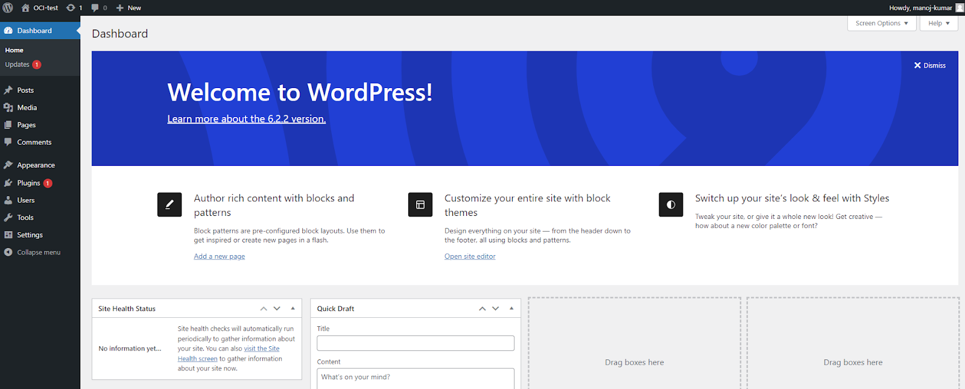
Task: Click the Pages document icon
Action: [8, 125]
